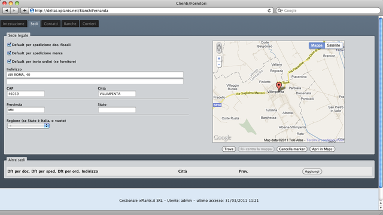Open the map Termini e condizioni link
The height and width of the screenshot is (215, 383).
tap(324, 140)
